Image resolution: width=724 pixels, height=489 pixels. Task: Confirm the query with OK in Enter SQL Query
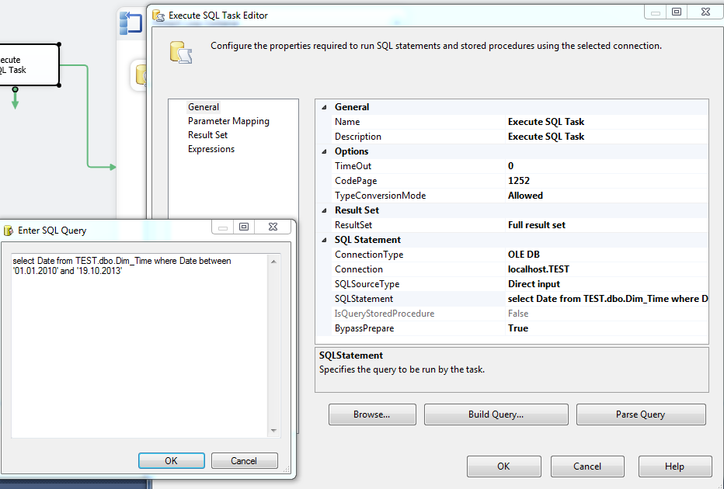click(x=171, y=460)
